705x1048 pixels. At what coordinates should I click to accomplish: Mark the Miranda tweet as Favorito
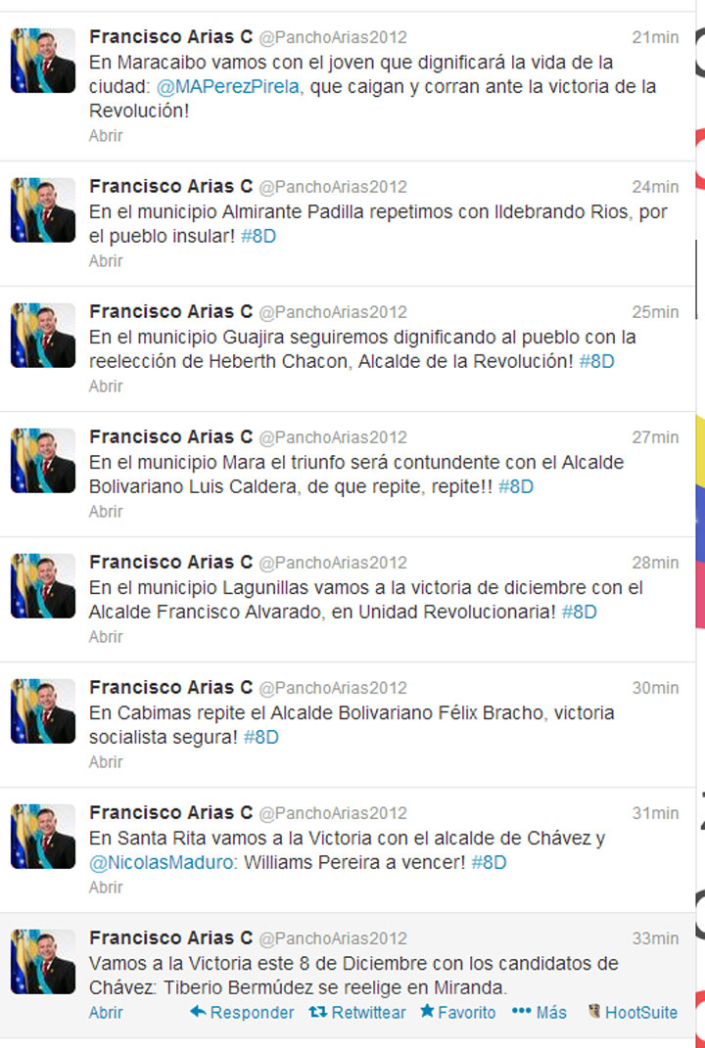click(457, 1012)
